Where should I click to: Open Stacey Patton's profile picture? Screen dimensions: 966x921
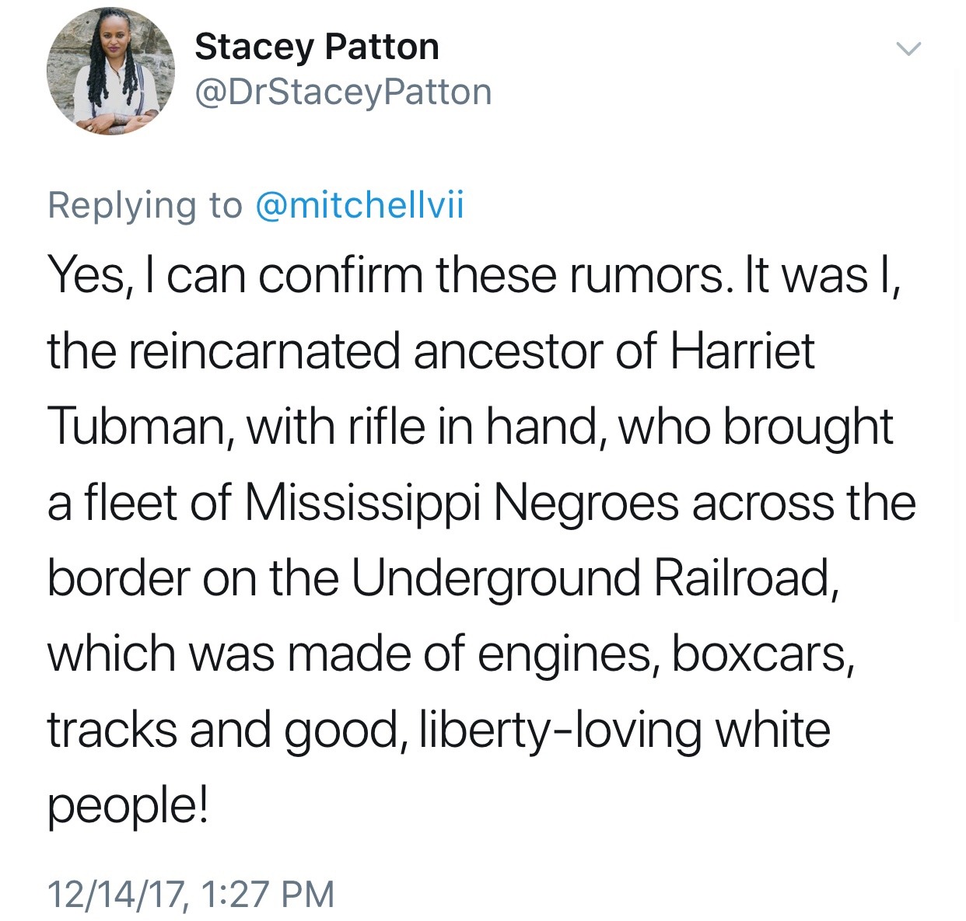111,72
